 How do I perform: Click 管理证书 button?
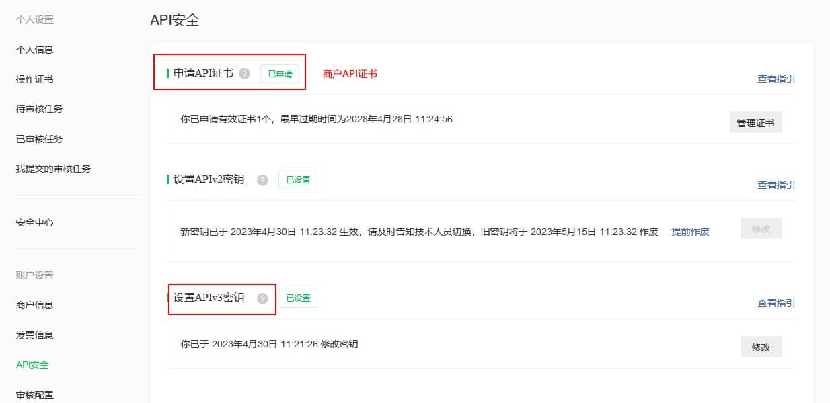coord(755,123)
